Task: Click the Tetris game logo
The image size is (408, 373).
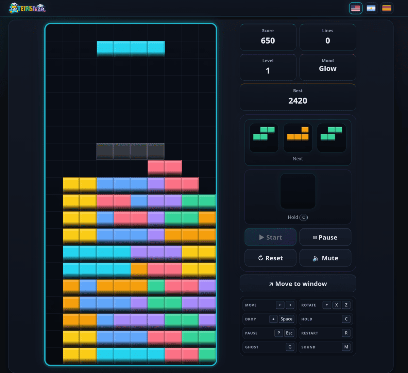Action: 27,8
